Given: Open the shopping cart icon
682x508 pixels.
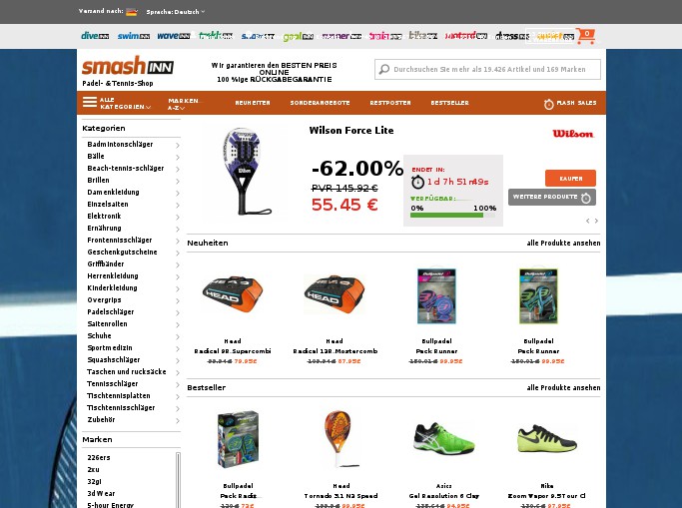Looking at the screenshot, I should 585,36.
